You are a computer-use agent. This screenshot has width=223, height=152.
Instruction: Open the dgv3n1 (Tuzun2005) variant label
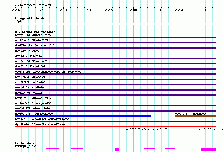29,56
